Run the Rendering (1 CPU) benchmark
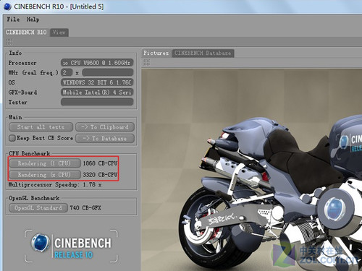 pos(45,163)
